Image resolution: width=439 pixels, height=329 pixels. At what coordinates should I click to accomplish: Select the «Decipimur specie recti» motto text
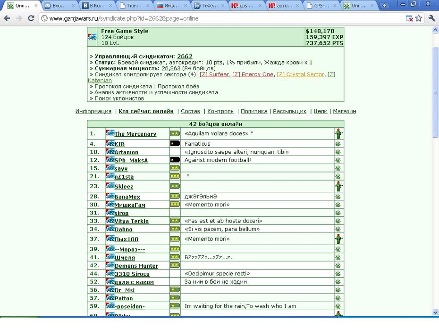(217, 273)
